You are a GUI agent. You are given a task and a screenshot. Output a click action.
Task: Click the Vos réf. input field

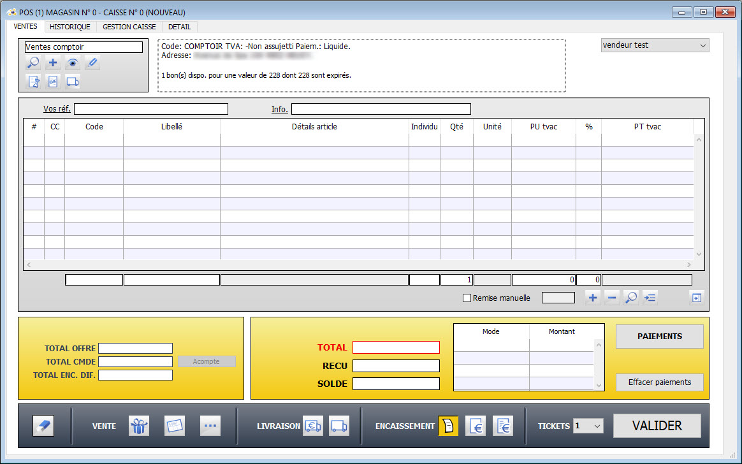[x=151, y=109]
